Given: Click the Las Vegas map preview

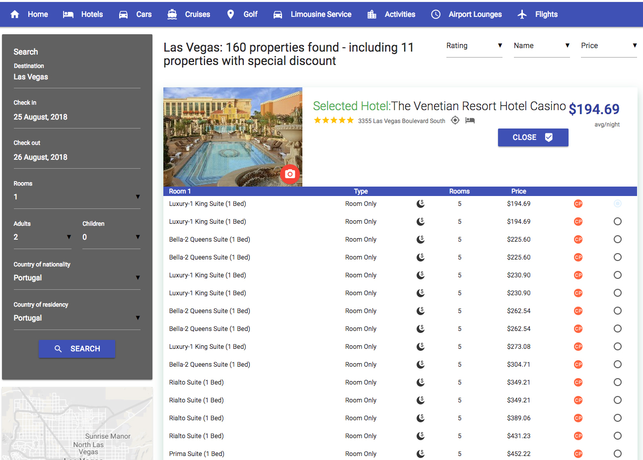Looking at the screenshot, I should tap(77, 424).
